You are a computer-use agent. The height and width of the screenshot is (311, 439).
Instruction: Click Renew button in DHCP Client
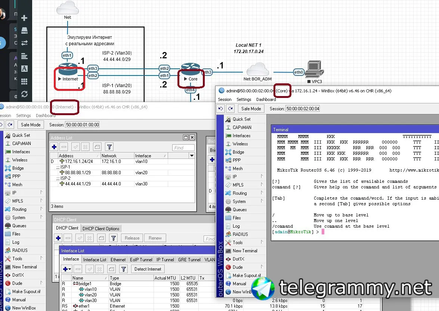tap(155, 238)
